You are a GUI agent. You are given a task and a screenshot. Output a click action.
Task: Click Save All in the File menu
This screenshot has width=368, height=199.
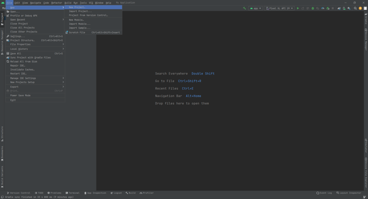(x=35, y=54)
